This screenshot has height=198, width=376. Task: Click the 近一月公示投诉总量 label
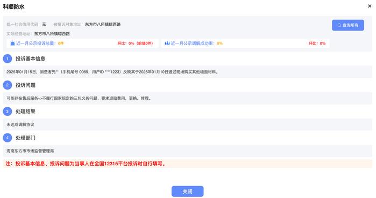click(x=36, y=43)
